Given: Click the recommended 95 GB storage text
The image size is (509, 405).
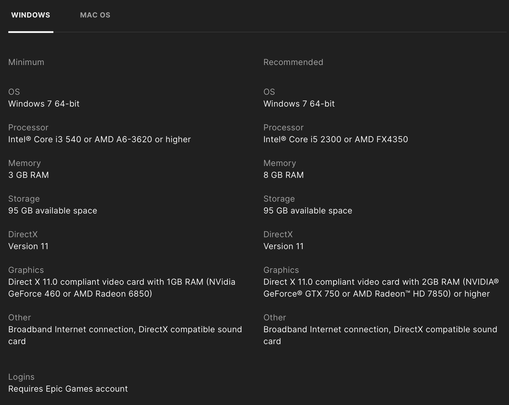Looking at the screenshot, I should 308,211.
